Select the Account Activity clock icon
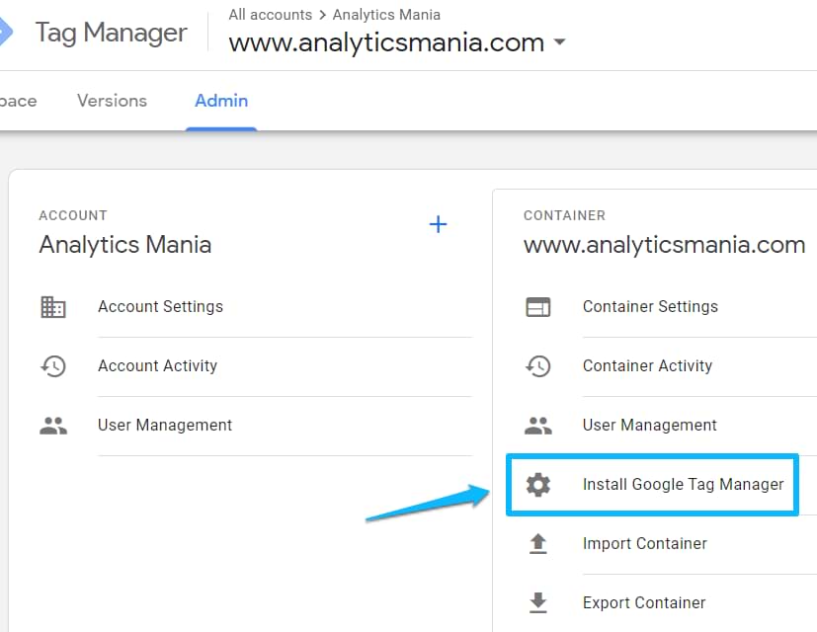Image resolution: width=817 pixels, height=632 pixels. (x=54, y=365)
